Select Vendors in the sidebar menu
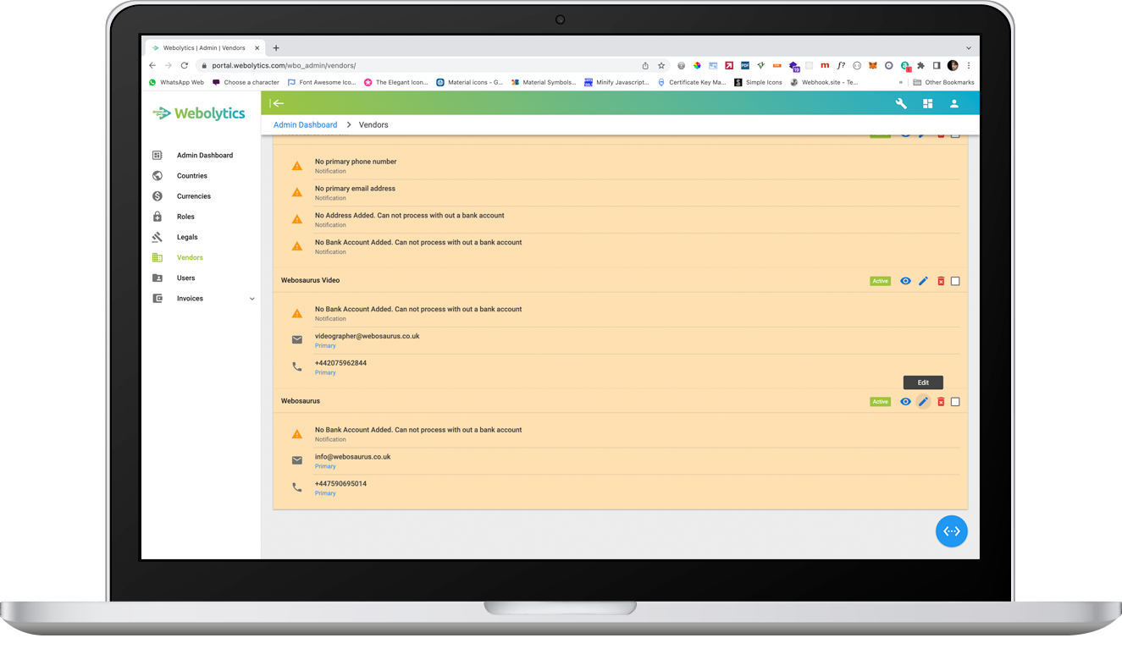1122x660 pixels. click(x=190, y=256)
